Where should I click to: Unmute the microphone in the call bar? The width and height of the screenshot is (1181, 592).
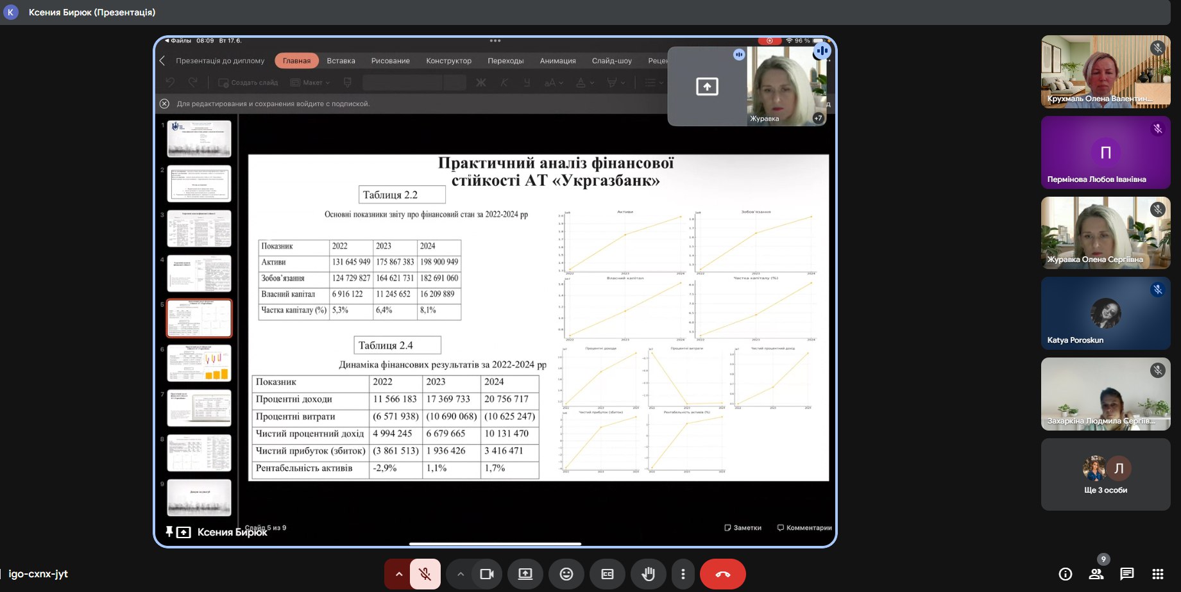(x=425, y=574)
